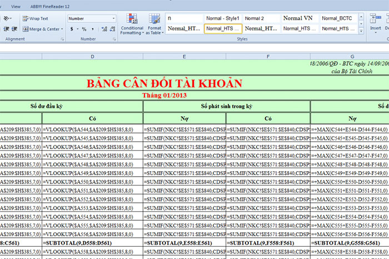Click Decrease Decimal icon

point(112,29)
